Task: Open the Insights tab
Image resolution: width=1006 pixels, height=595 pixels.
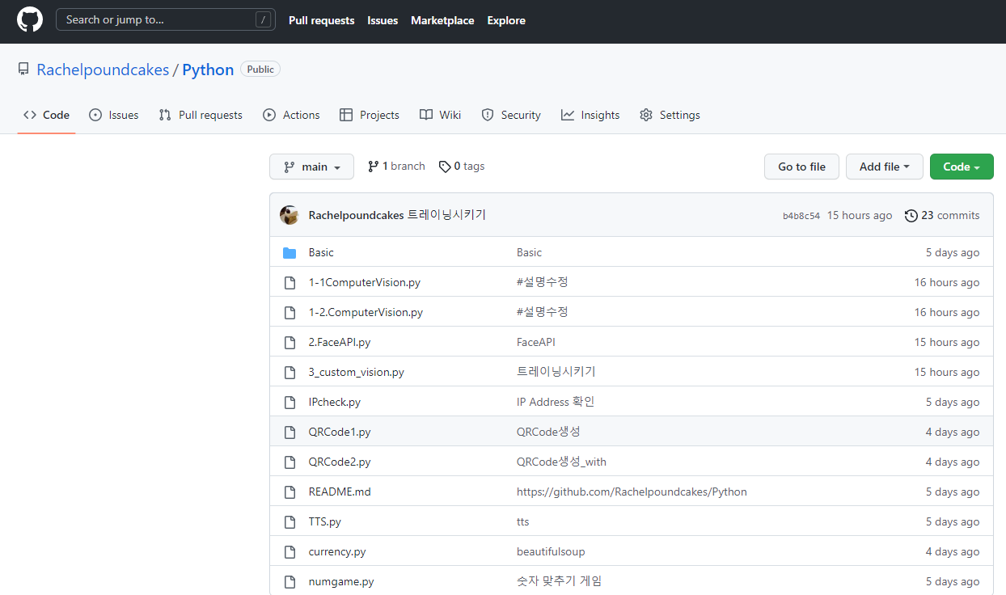Action: coord(590,116)
